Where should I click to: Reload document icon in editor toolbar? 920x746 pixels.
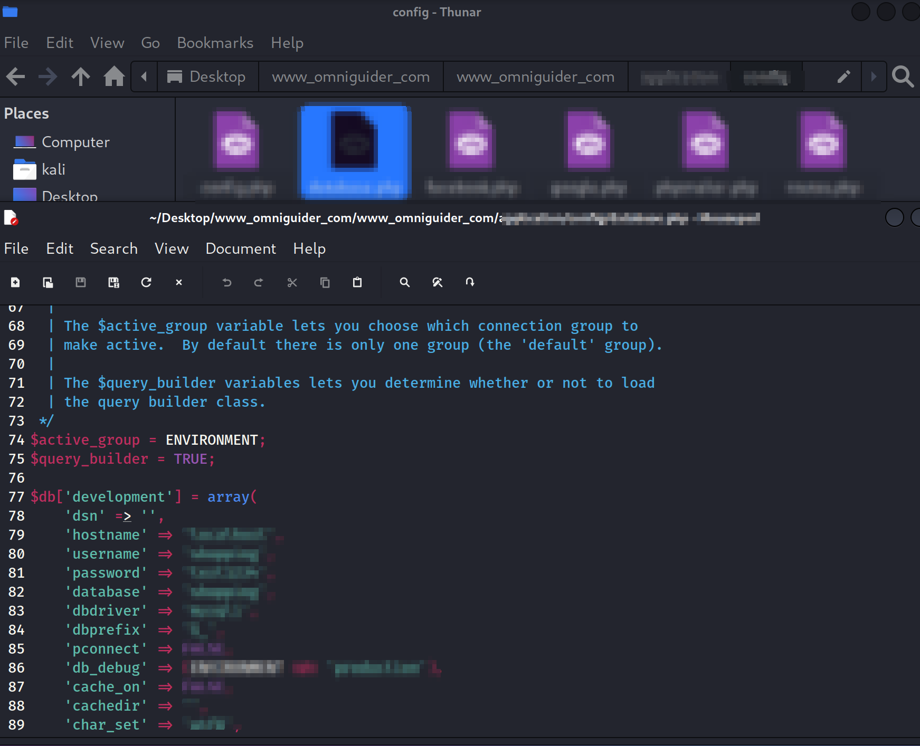[x=146, y=282]
